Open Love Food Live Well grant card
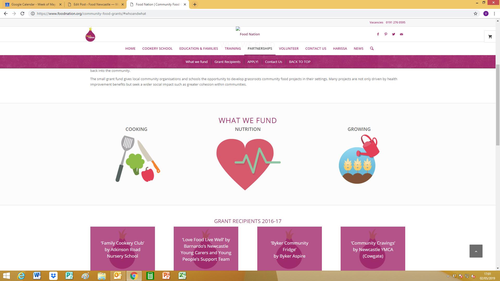Image resolution: width=500 pixels, height=281 pixels. tap(206, 248)
